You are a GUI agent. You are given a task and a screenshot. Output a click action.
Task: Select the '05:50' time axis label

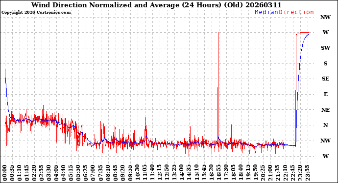(x=78, y=173)
